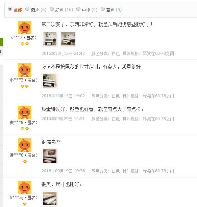
Task: Click avatar icon of user s***7
Action: point(25,28)
